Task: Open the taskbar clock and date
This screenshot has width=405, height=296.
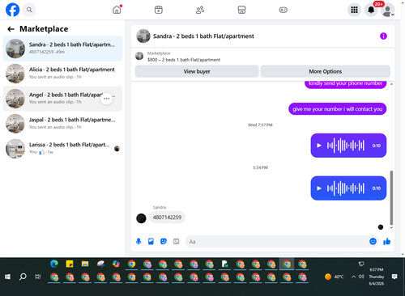Action: [377, 277]
